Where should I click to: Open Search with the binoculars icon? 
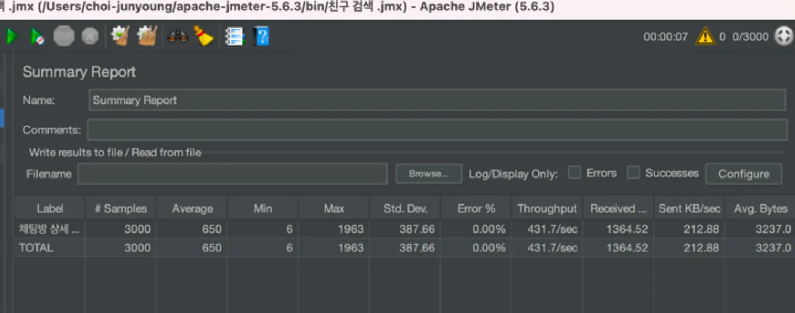[x=178, y=37]
